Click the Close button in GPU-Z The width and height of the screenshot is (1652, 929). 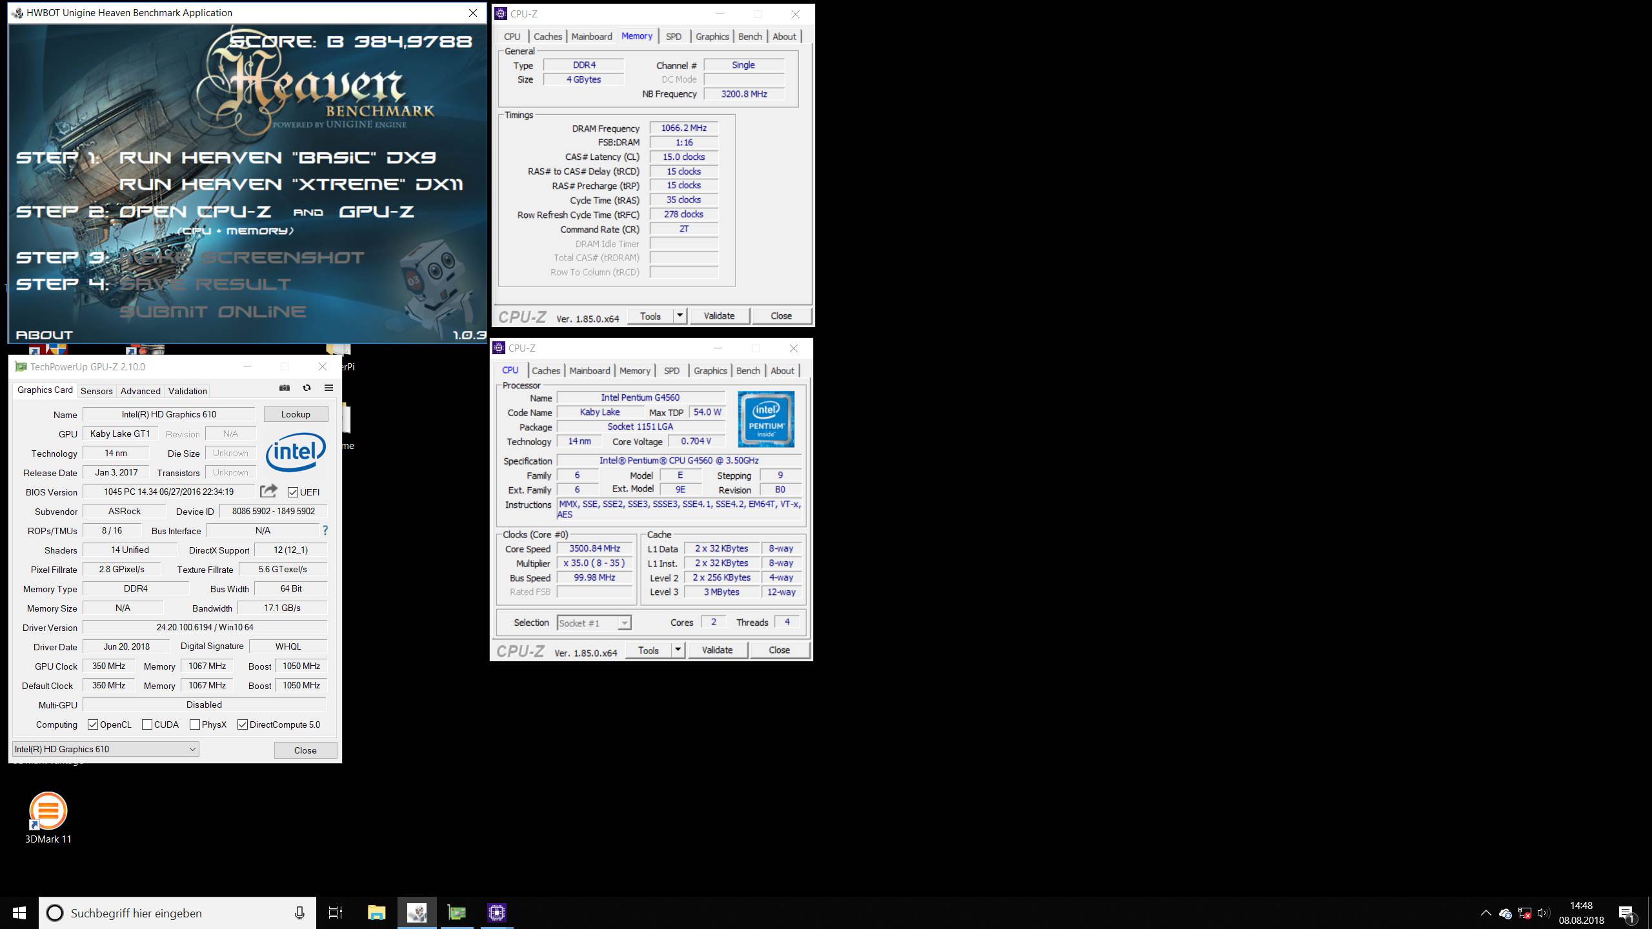pyautogui.click(x=305, y=750)
